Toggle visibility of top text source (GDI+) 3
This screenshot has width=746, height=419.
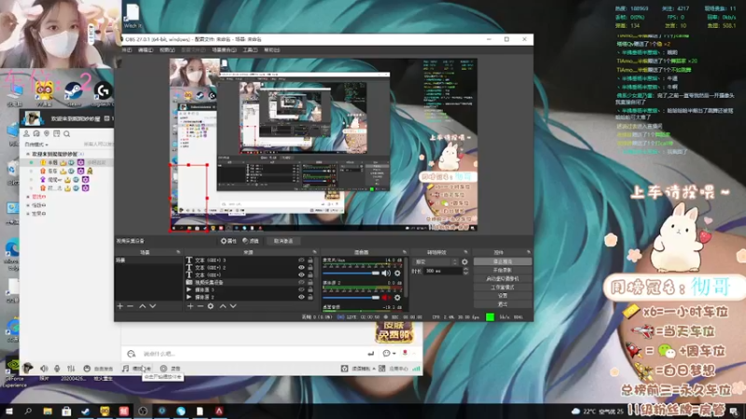point(301,261)
